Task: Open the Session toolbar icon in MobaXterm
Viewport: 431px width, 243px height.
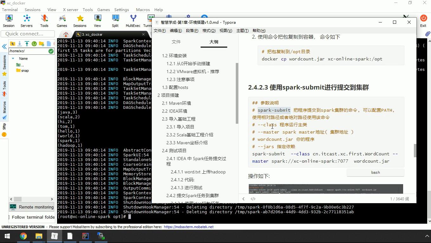Action: [x=9, y=21]
